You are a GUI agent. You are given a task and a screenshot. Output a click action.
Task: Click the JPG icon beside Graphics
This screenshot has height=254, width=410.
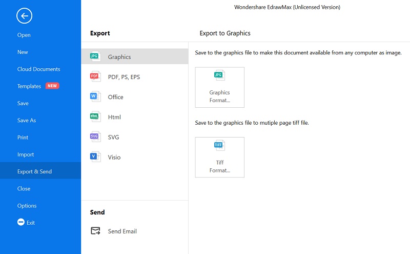coord(95,56)
